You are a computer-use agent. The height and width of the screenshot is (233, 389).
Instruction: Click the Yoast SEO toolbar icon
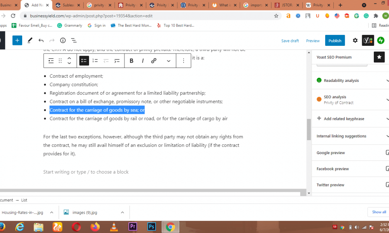[x=368, y=40]
